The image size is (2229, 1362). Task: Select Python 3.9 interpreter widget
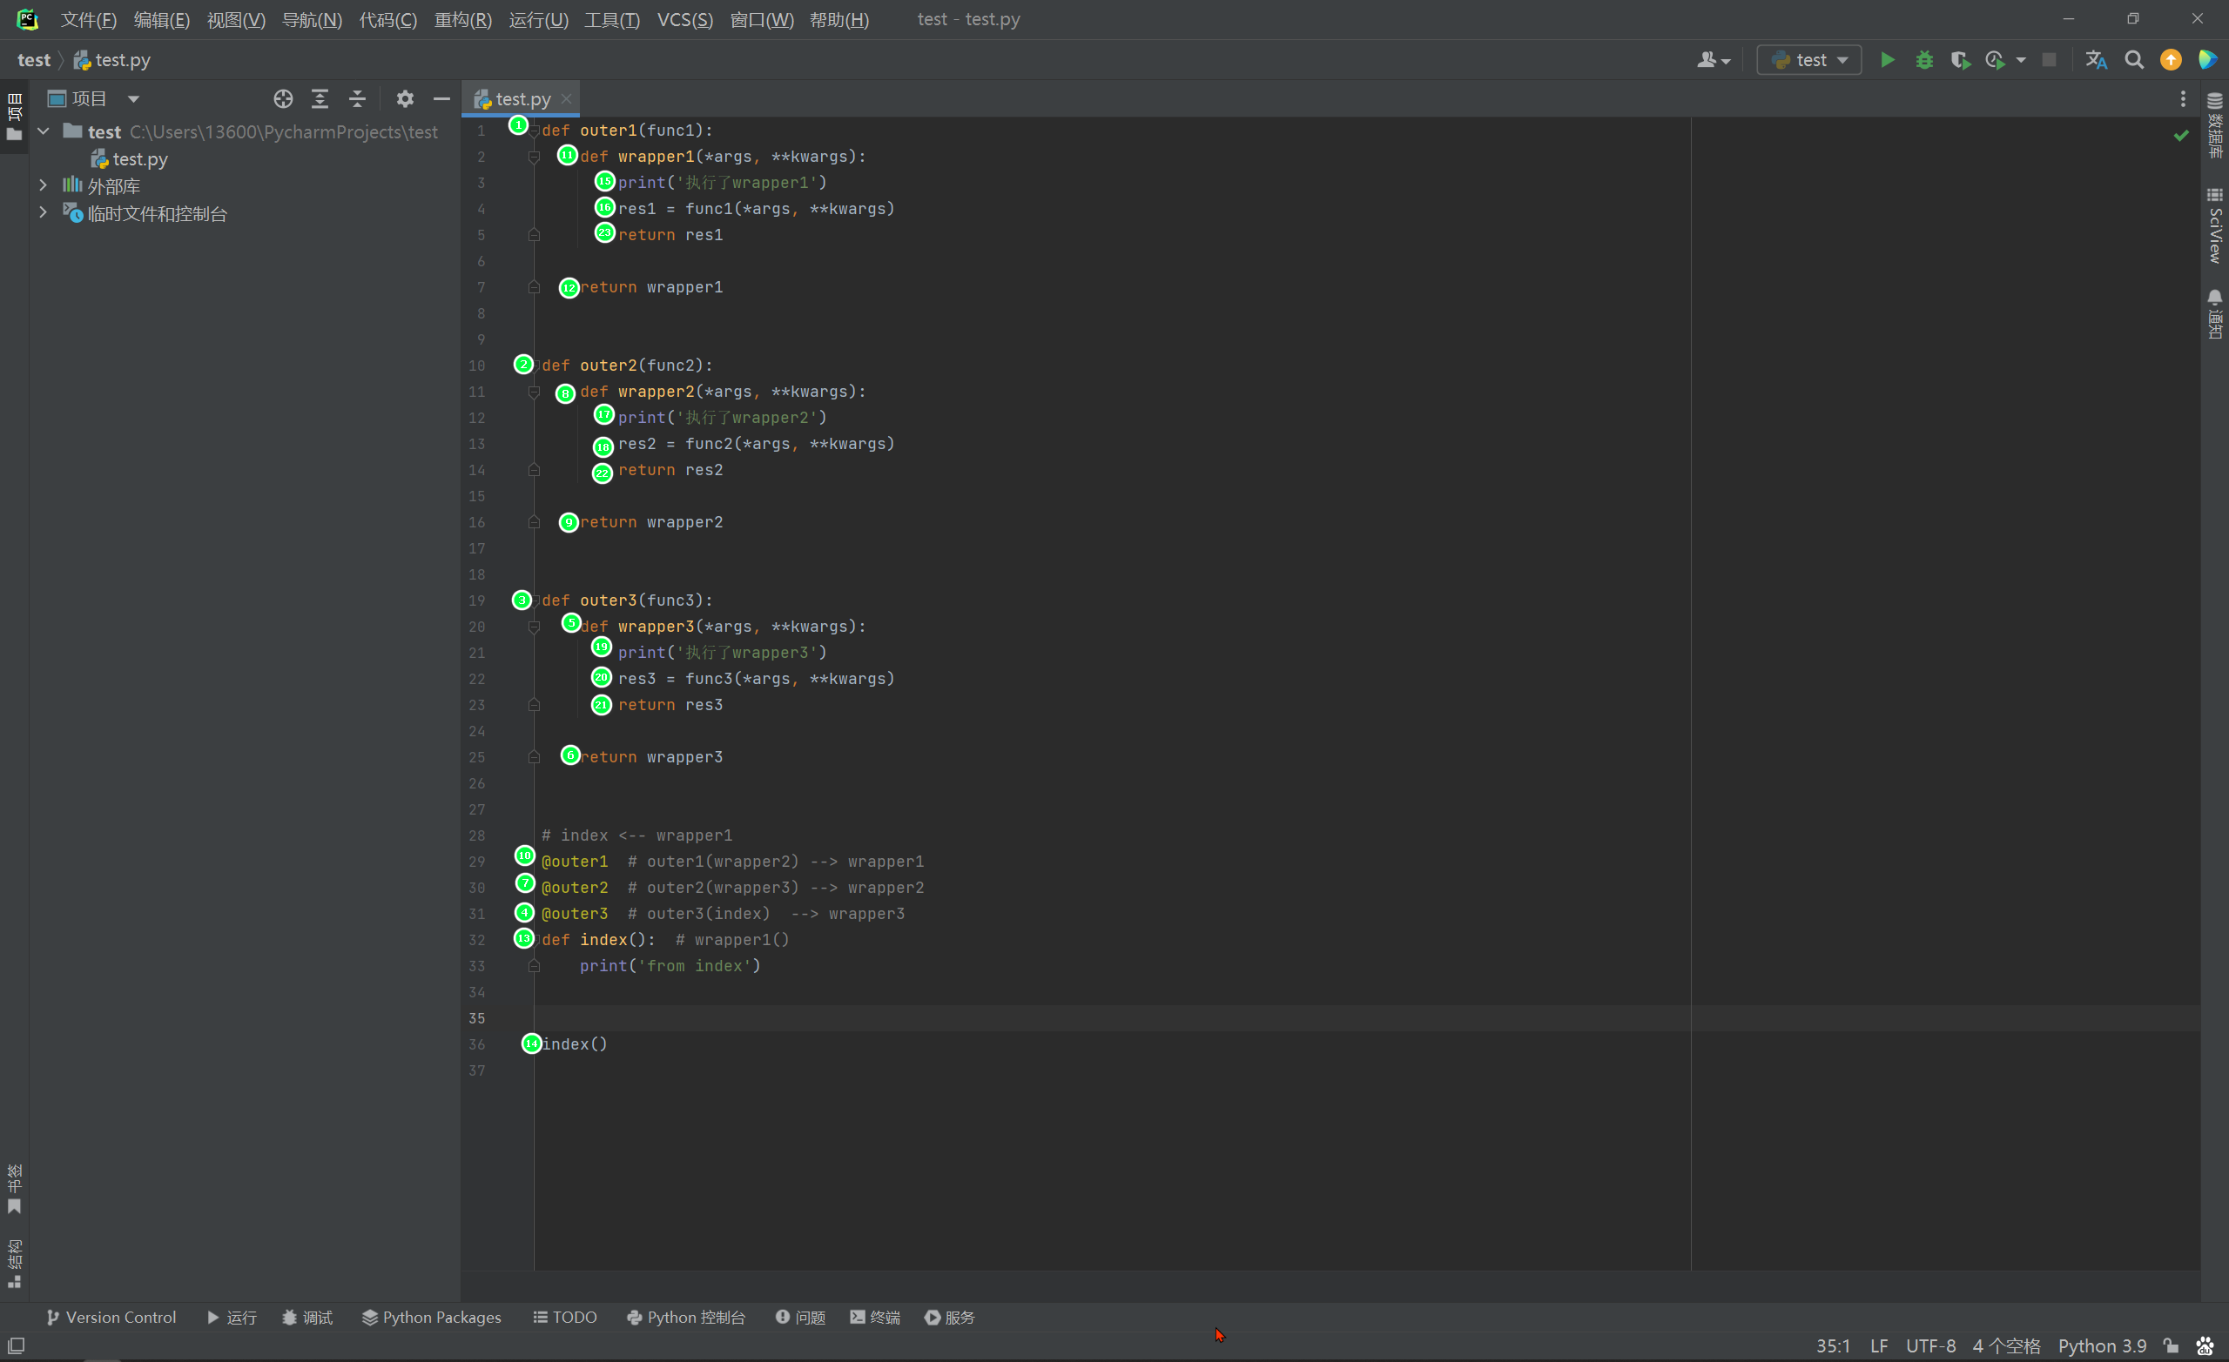click(x=2102, y=1345)
